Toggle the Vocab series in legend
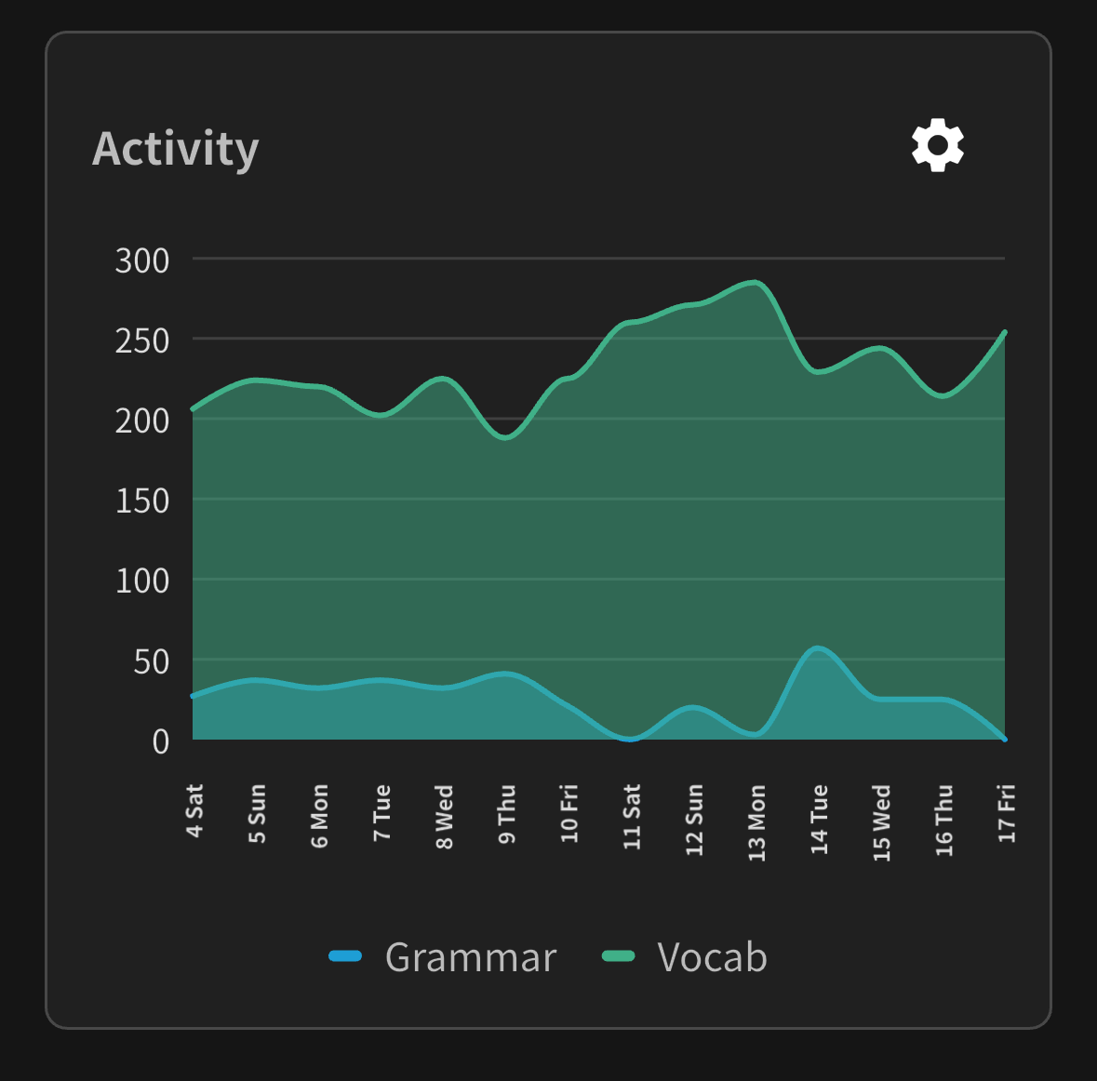The image size is (1097, 1081). tap(712, 957)
